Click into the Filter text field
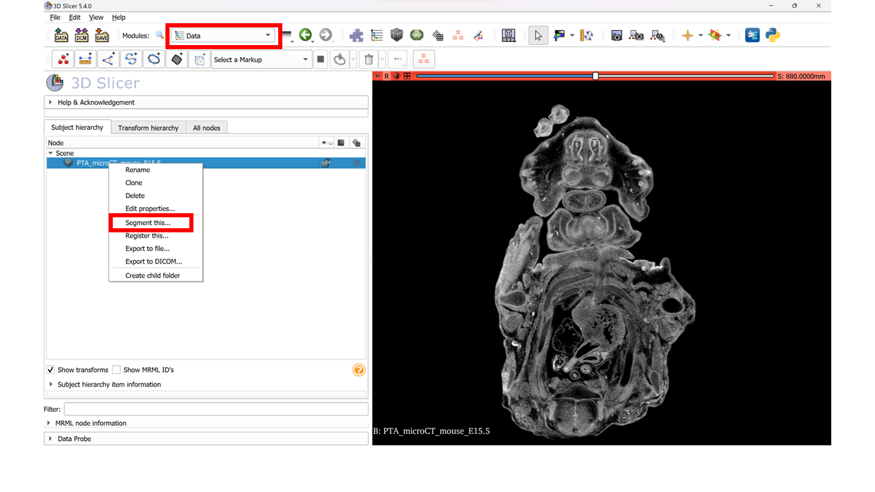The width and height of the screenshot is (875, 492). click(216, 409)
